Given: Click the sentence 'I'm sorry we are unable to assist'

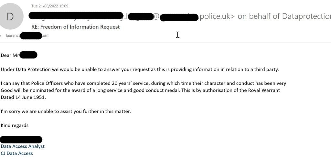Looking at the screenshot, I should [x=66, y=111].
